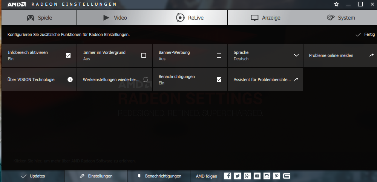The width and height of the screenshot is (377, 182).
Task: Tick the Banner-Werbung checkbox
Action: pyautogui.click(x=219, y=55)
